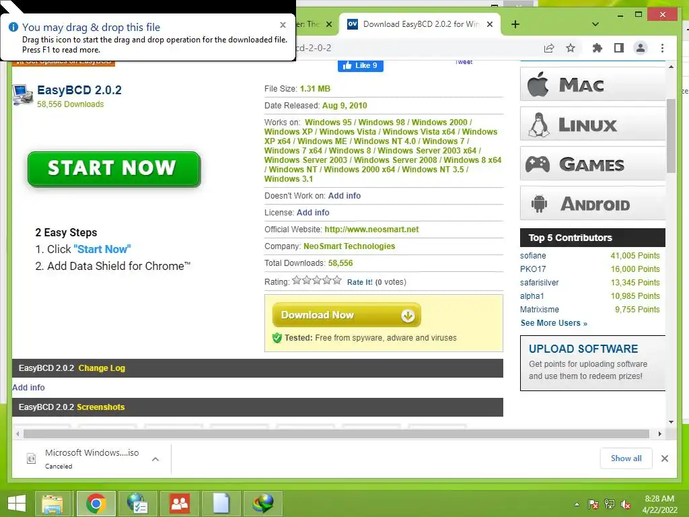Click the Rate It! link
Viewport: 689px width, 517px height.
coord(359,282)
